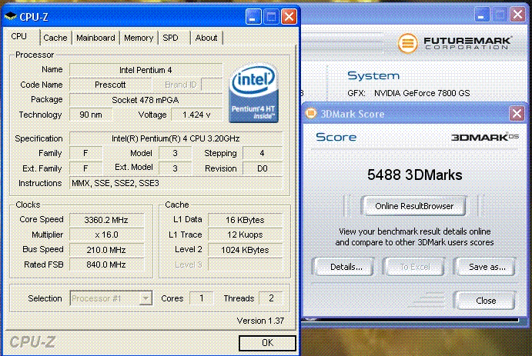Click the disabled Brand ID field
Screen dimensions: 532x356
[x=212, y=85]
